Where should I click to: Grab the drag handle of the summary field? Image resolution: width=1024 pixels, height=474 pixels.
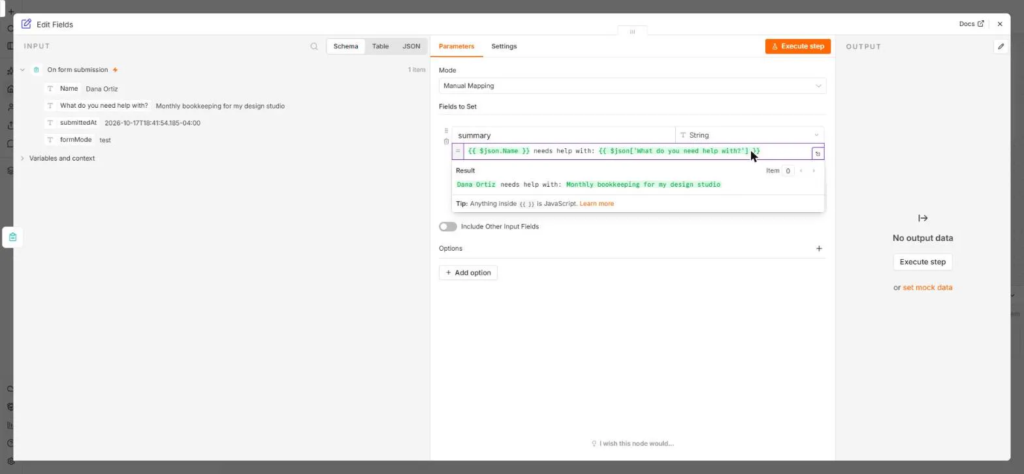(x=446, y=131)
